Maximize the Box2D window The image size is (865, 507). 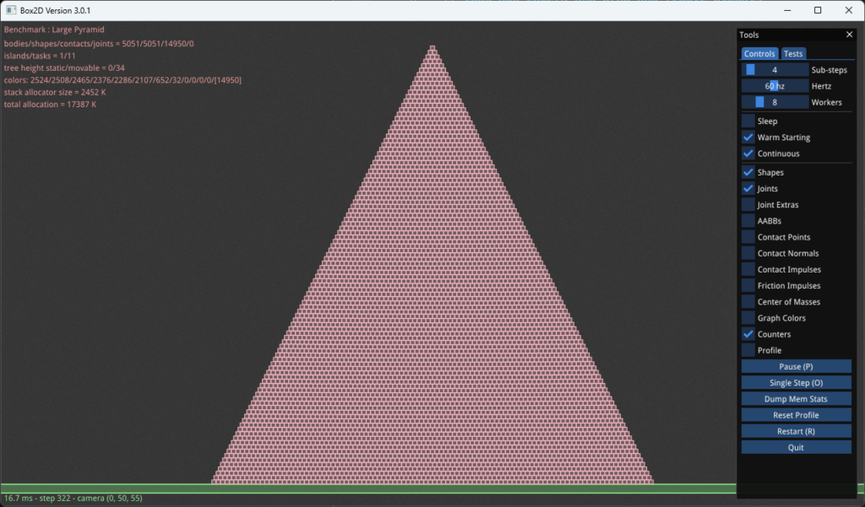pos(818,10)
